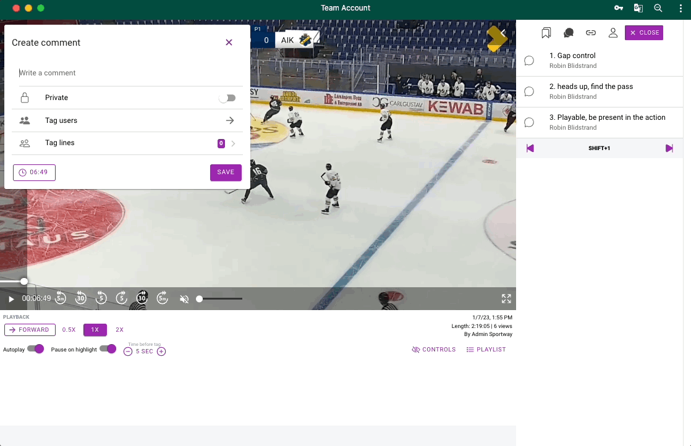Expand the Tag users option
This screenshot has width=691, height=446.
(x=229, y=120)
